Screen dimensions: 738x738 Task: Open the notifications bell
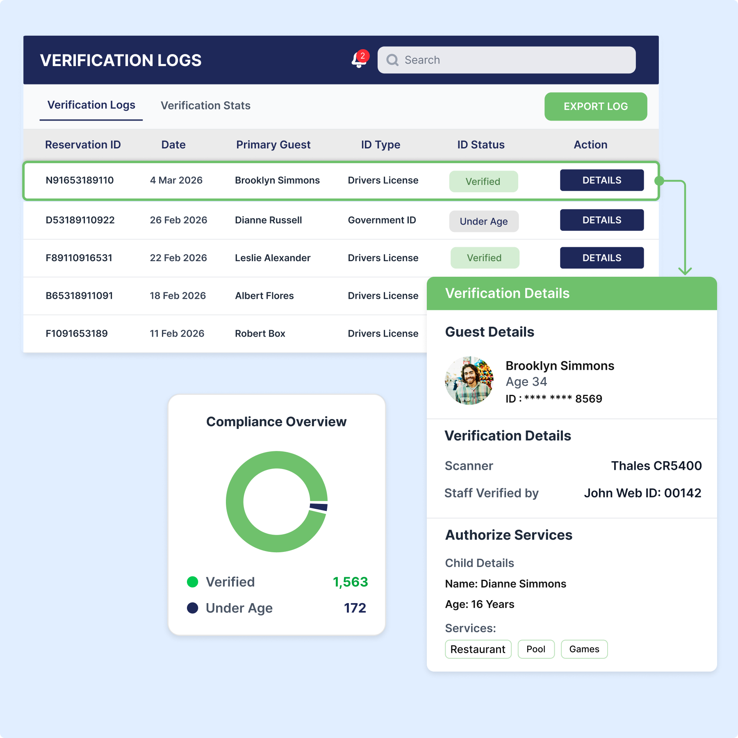(x=358, y=61)
